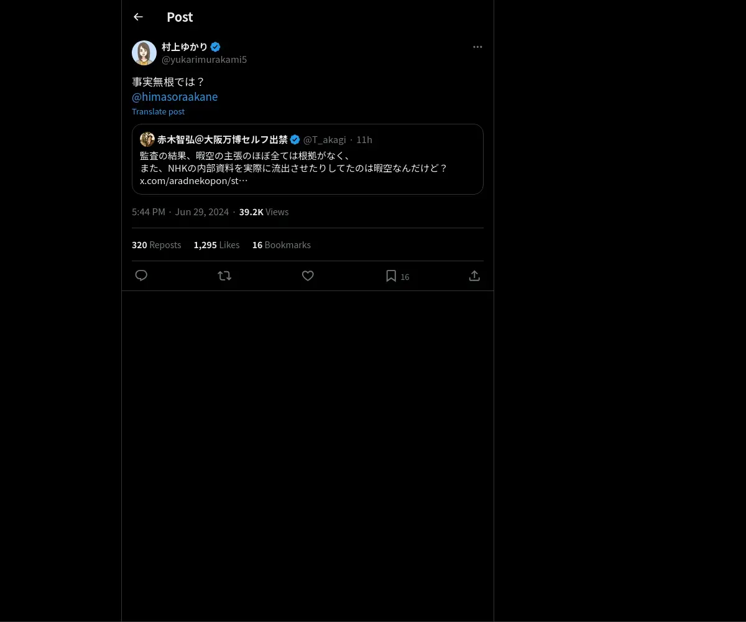This screenshot has width=746, height=622.
Task: Go back using the arrow icon
Action: tap(138, 17)
